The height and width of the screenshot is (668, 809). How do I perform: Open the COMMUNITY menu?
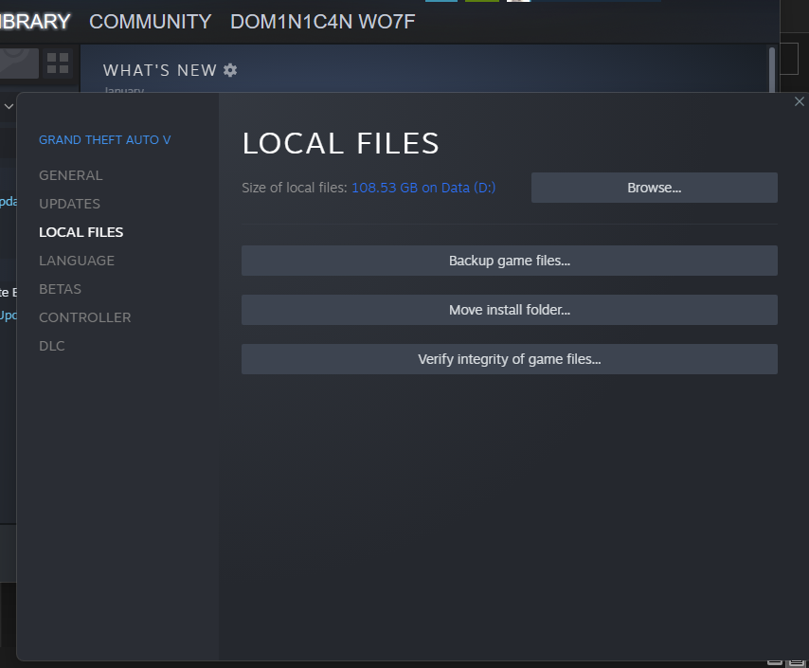pos(150,22)
